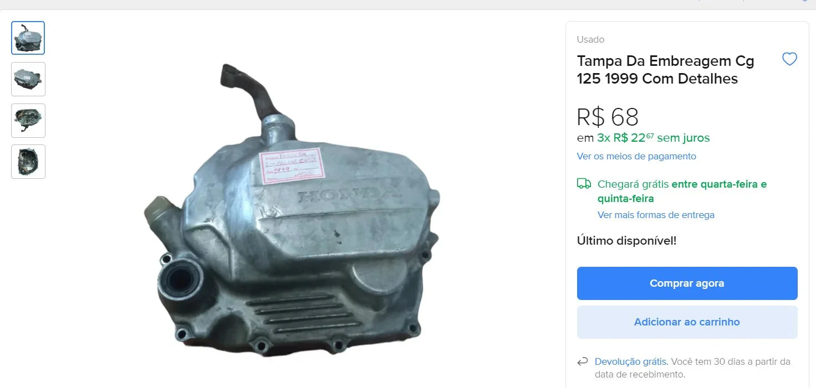
Task: Click the green delivery truck icon
Action: (x=584, y=184)
